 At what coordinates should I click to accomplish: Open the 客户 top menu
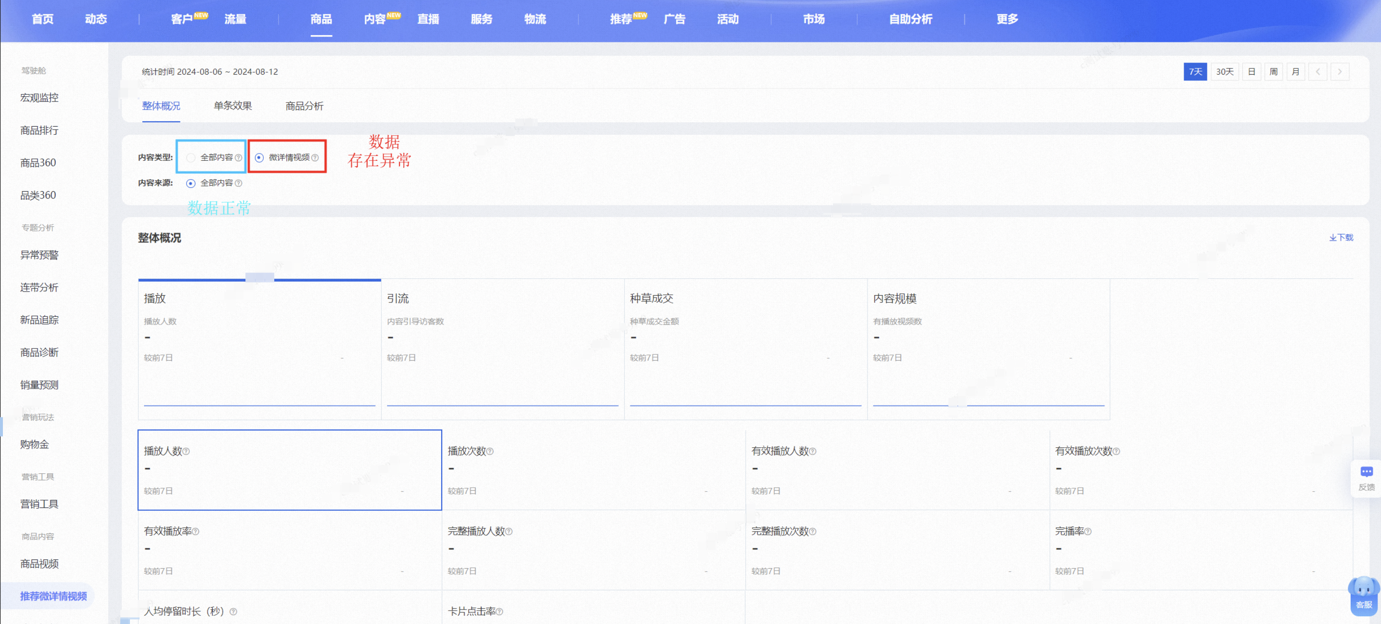coord(182,19)
